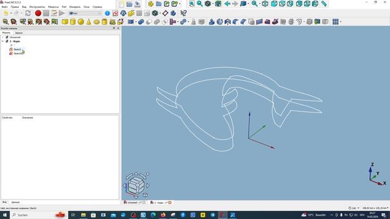Viewport: 390px width, 219px height.
Task: Create a Part box primitive
Action: point(65,22)
